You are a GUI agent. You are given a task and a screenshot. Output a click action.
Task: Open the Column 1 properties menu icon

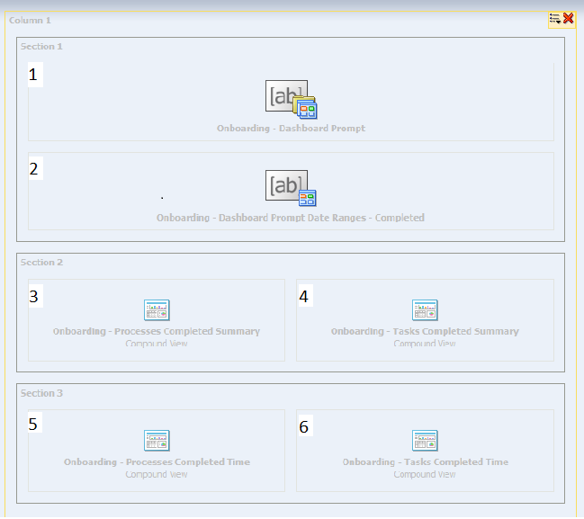pyautogui.click(x=555, y=19)
